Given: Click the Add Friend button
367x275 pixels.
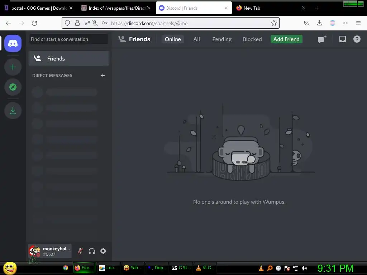Looking at the screenshot, I should point(286,39).
